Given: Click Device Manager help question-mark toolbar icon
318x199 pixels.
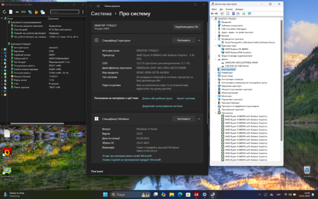Looking at the screenshot, I should [x=234, y=14].
